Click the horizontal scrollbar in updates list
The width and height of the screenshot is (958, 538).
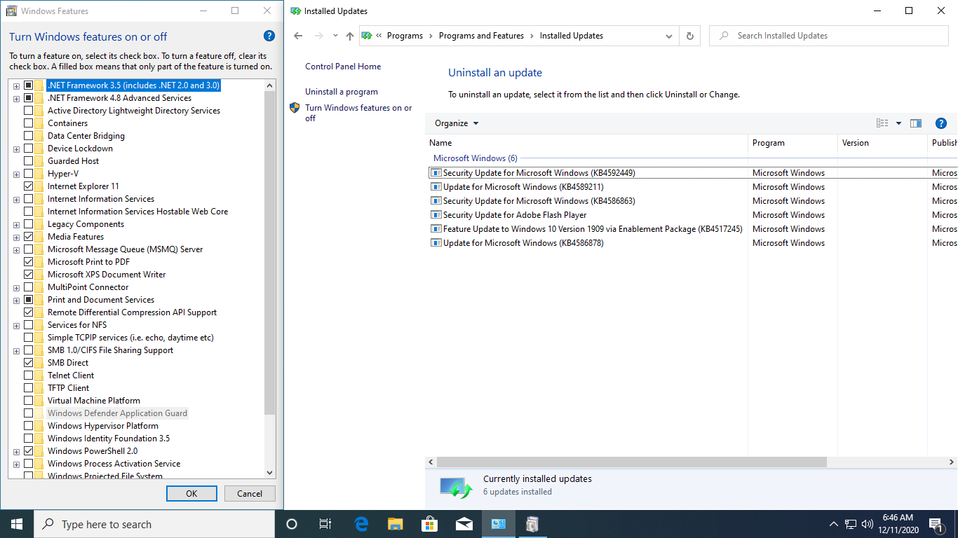(x=631, y=462)
